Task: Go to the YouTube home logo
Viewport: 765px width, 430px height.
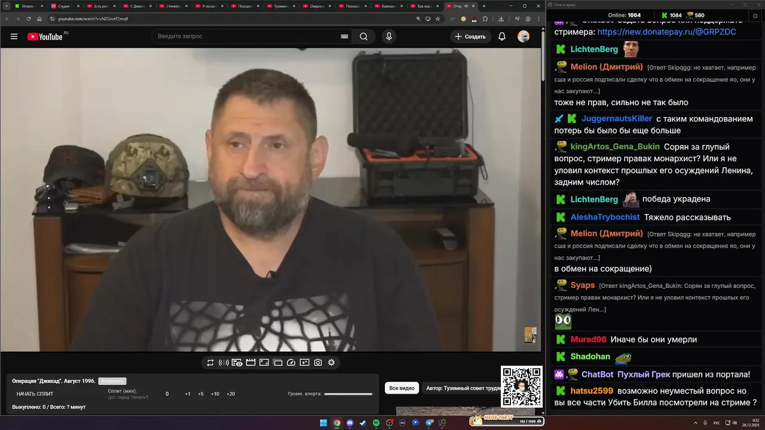Action: (45, 36)
